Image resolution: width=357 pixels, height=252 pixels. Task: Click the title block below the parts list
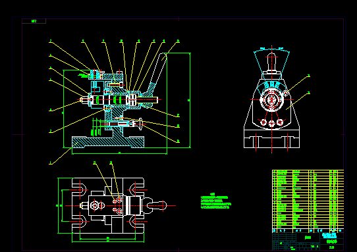tap(308, 241)
